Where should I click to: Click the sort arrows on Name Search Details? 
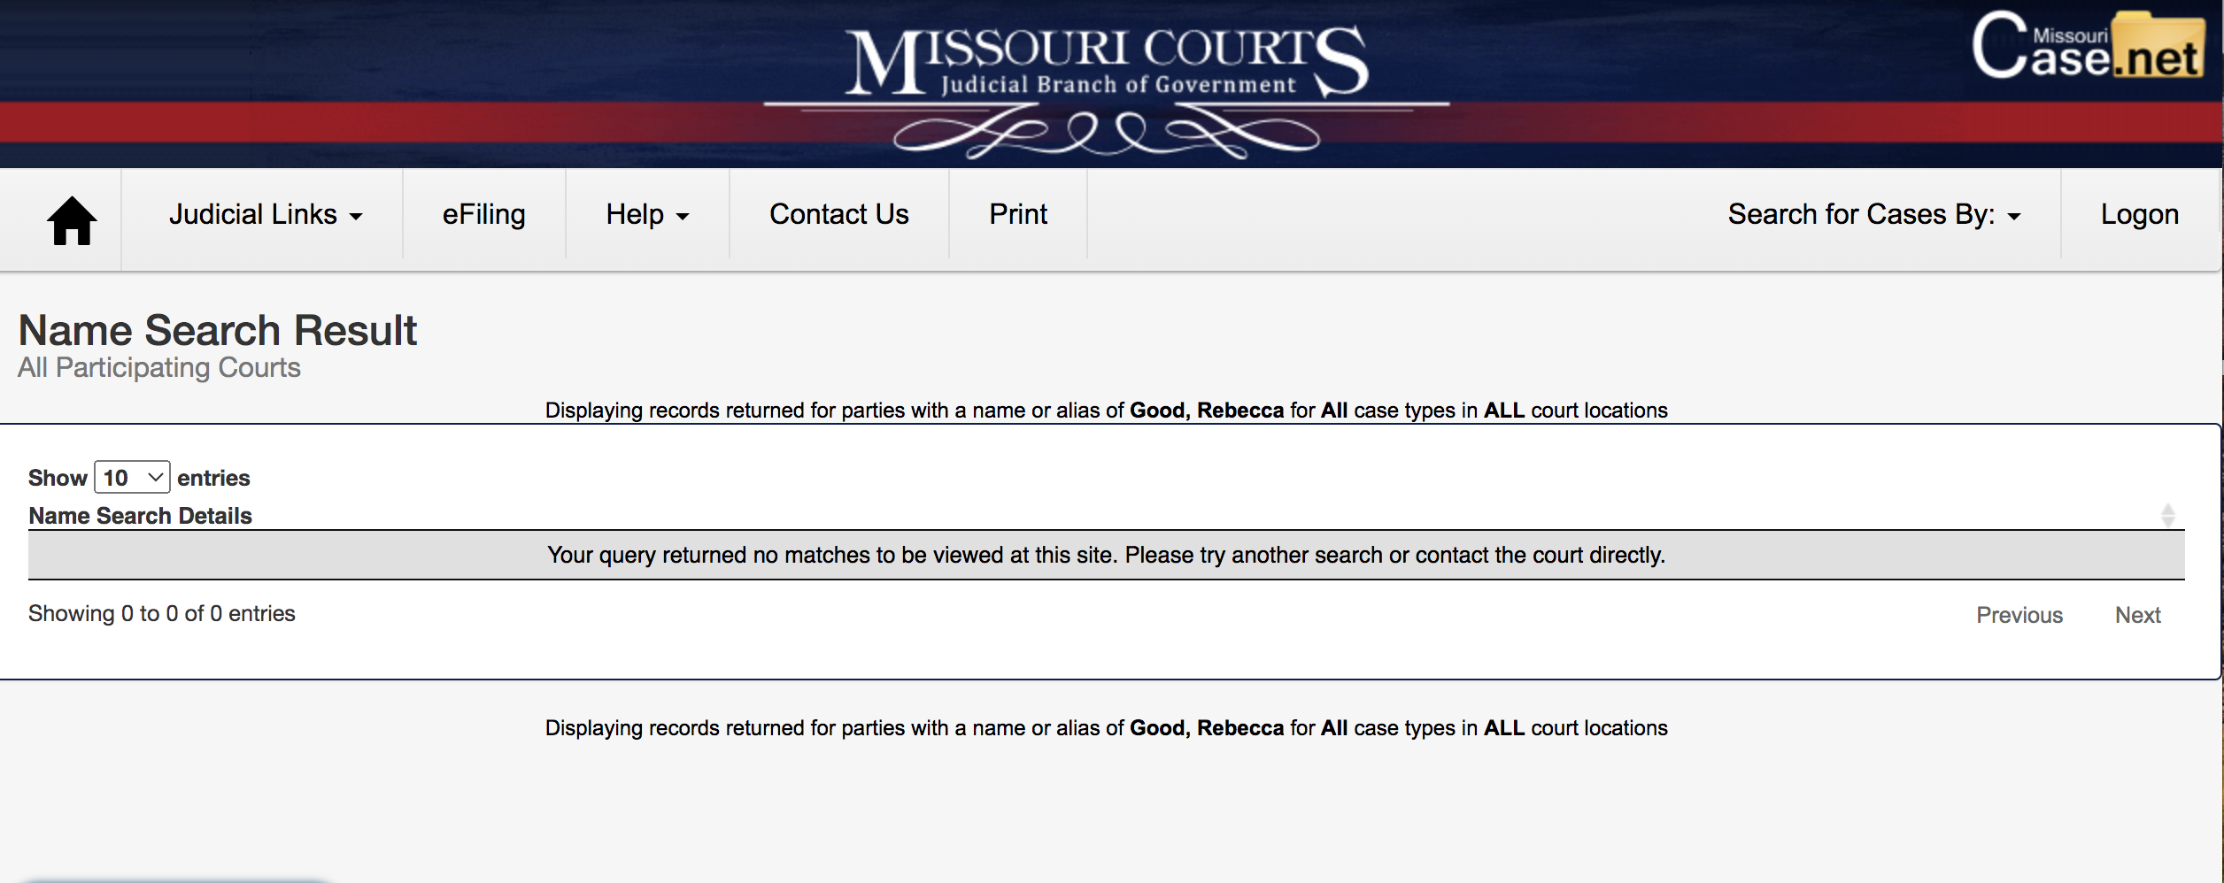coord(2167,515)
